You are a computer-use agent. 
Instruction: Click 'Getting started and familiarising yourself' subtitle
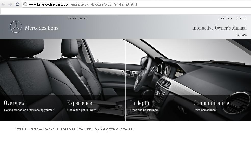coord(29,110)
